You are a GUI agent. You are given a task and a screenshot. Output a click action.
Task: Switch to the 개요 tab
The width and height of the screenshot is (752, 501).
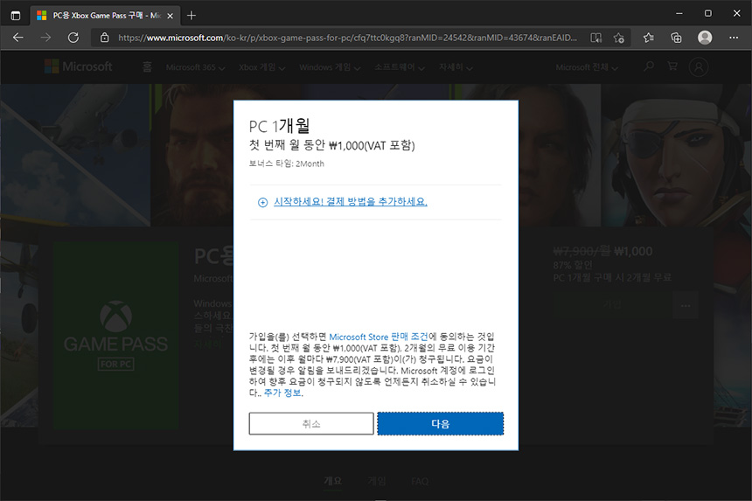point(333,481)
